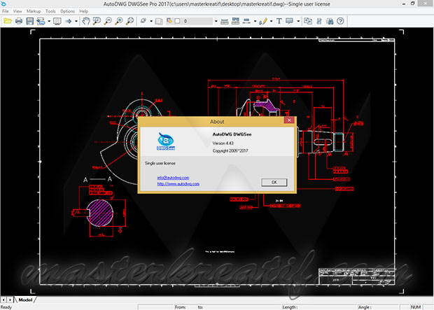The width and height of the screenshot is (434, 310).
Task: Click the compare drawings icon
Action: (308, 21)
